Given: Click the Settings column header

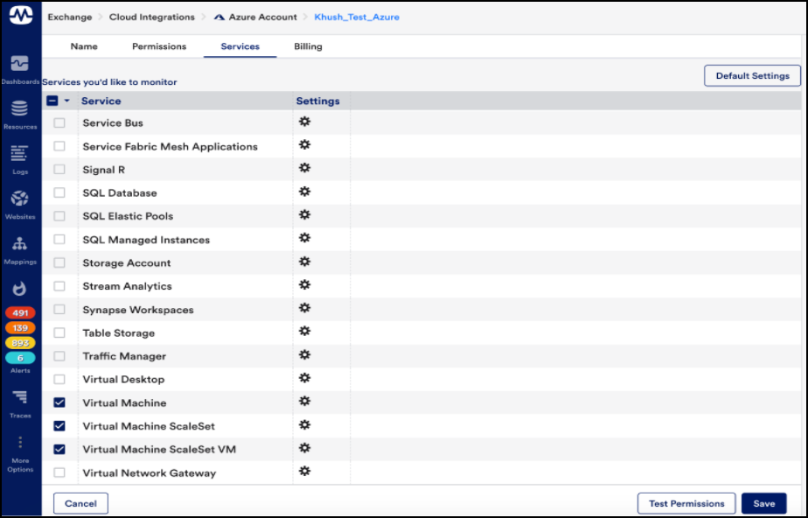Looking at the screenshot, I should pos(318,101).
